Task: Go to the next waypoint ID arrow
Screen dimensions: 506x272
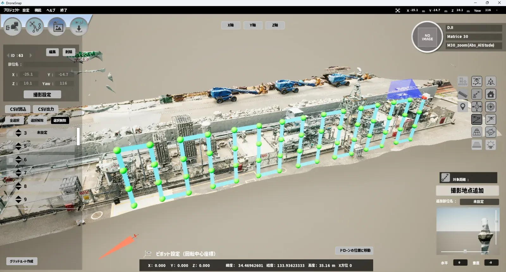Action: point(31,55)
